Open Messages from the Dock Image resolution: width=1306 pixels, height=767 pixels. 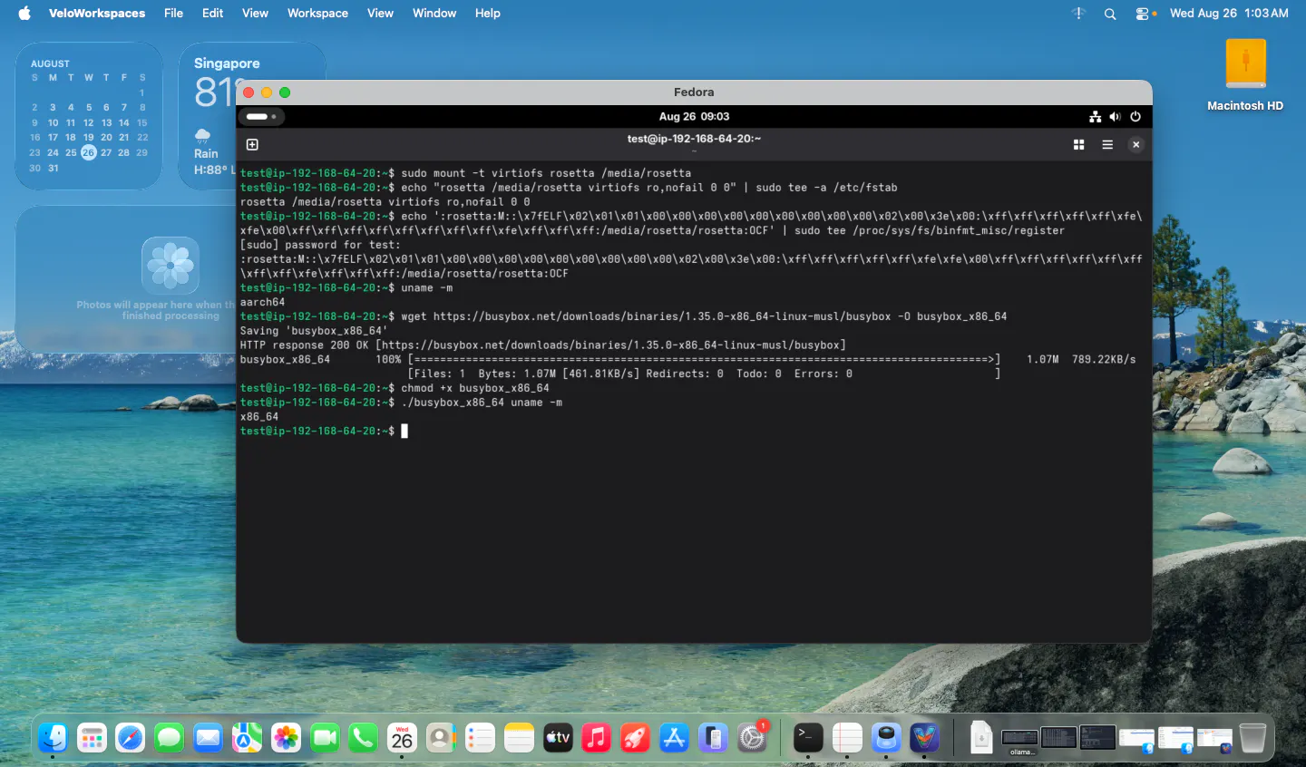pos(169,738)
